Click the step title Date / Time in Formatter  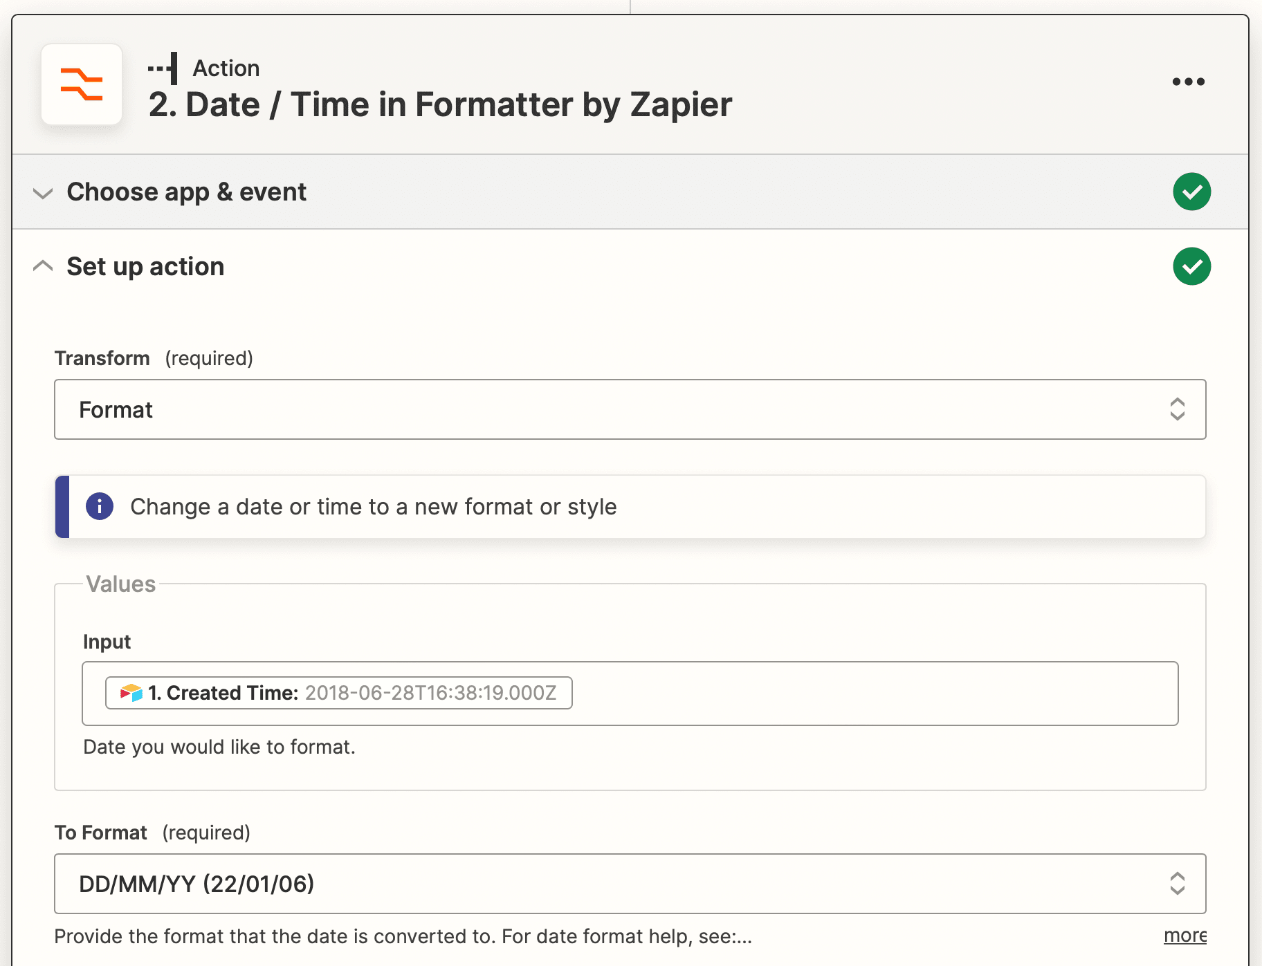[x=440, y=105]
